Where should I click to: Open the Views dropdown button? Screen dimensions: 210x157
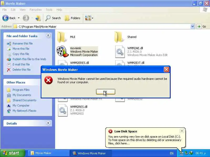point(89,18)
